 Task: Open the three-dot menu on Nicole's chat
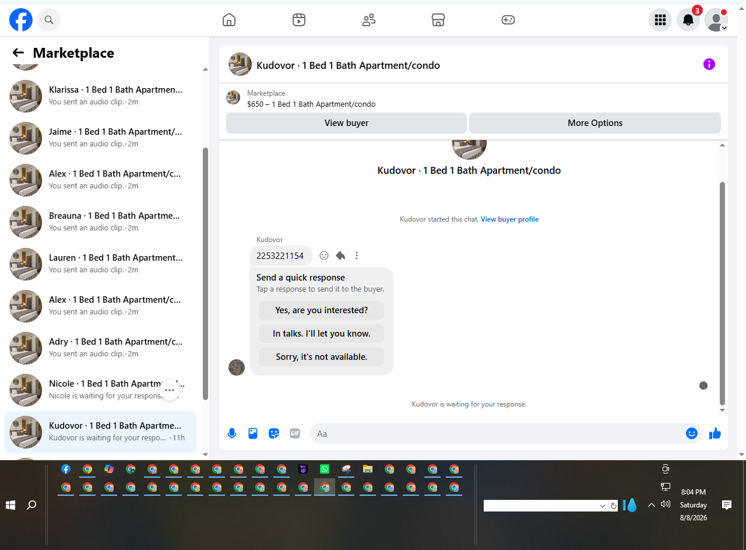point(170,390)
